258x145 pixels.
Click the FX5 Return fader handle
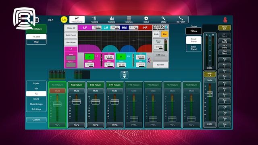click(x=134, y=119)
